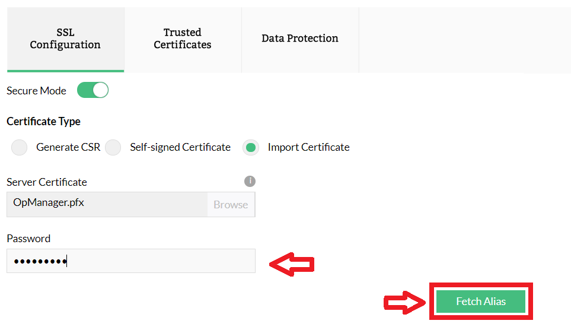Choose the Self-signed Certificate radio button

tap(113, 147)
